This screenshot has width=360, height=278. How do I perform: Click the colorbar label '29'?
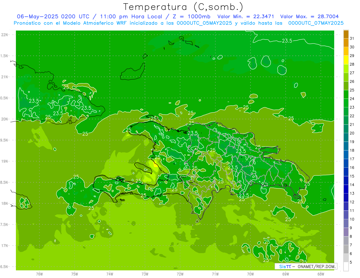(x=352, y=56)
